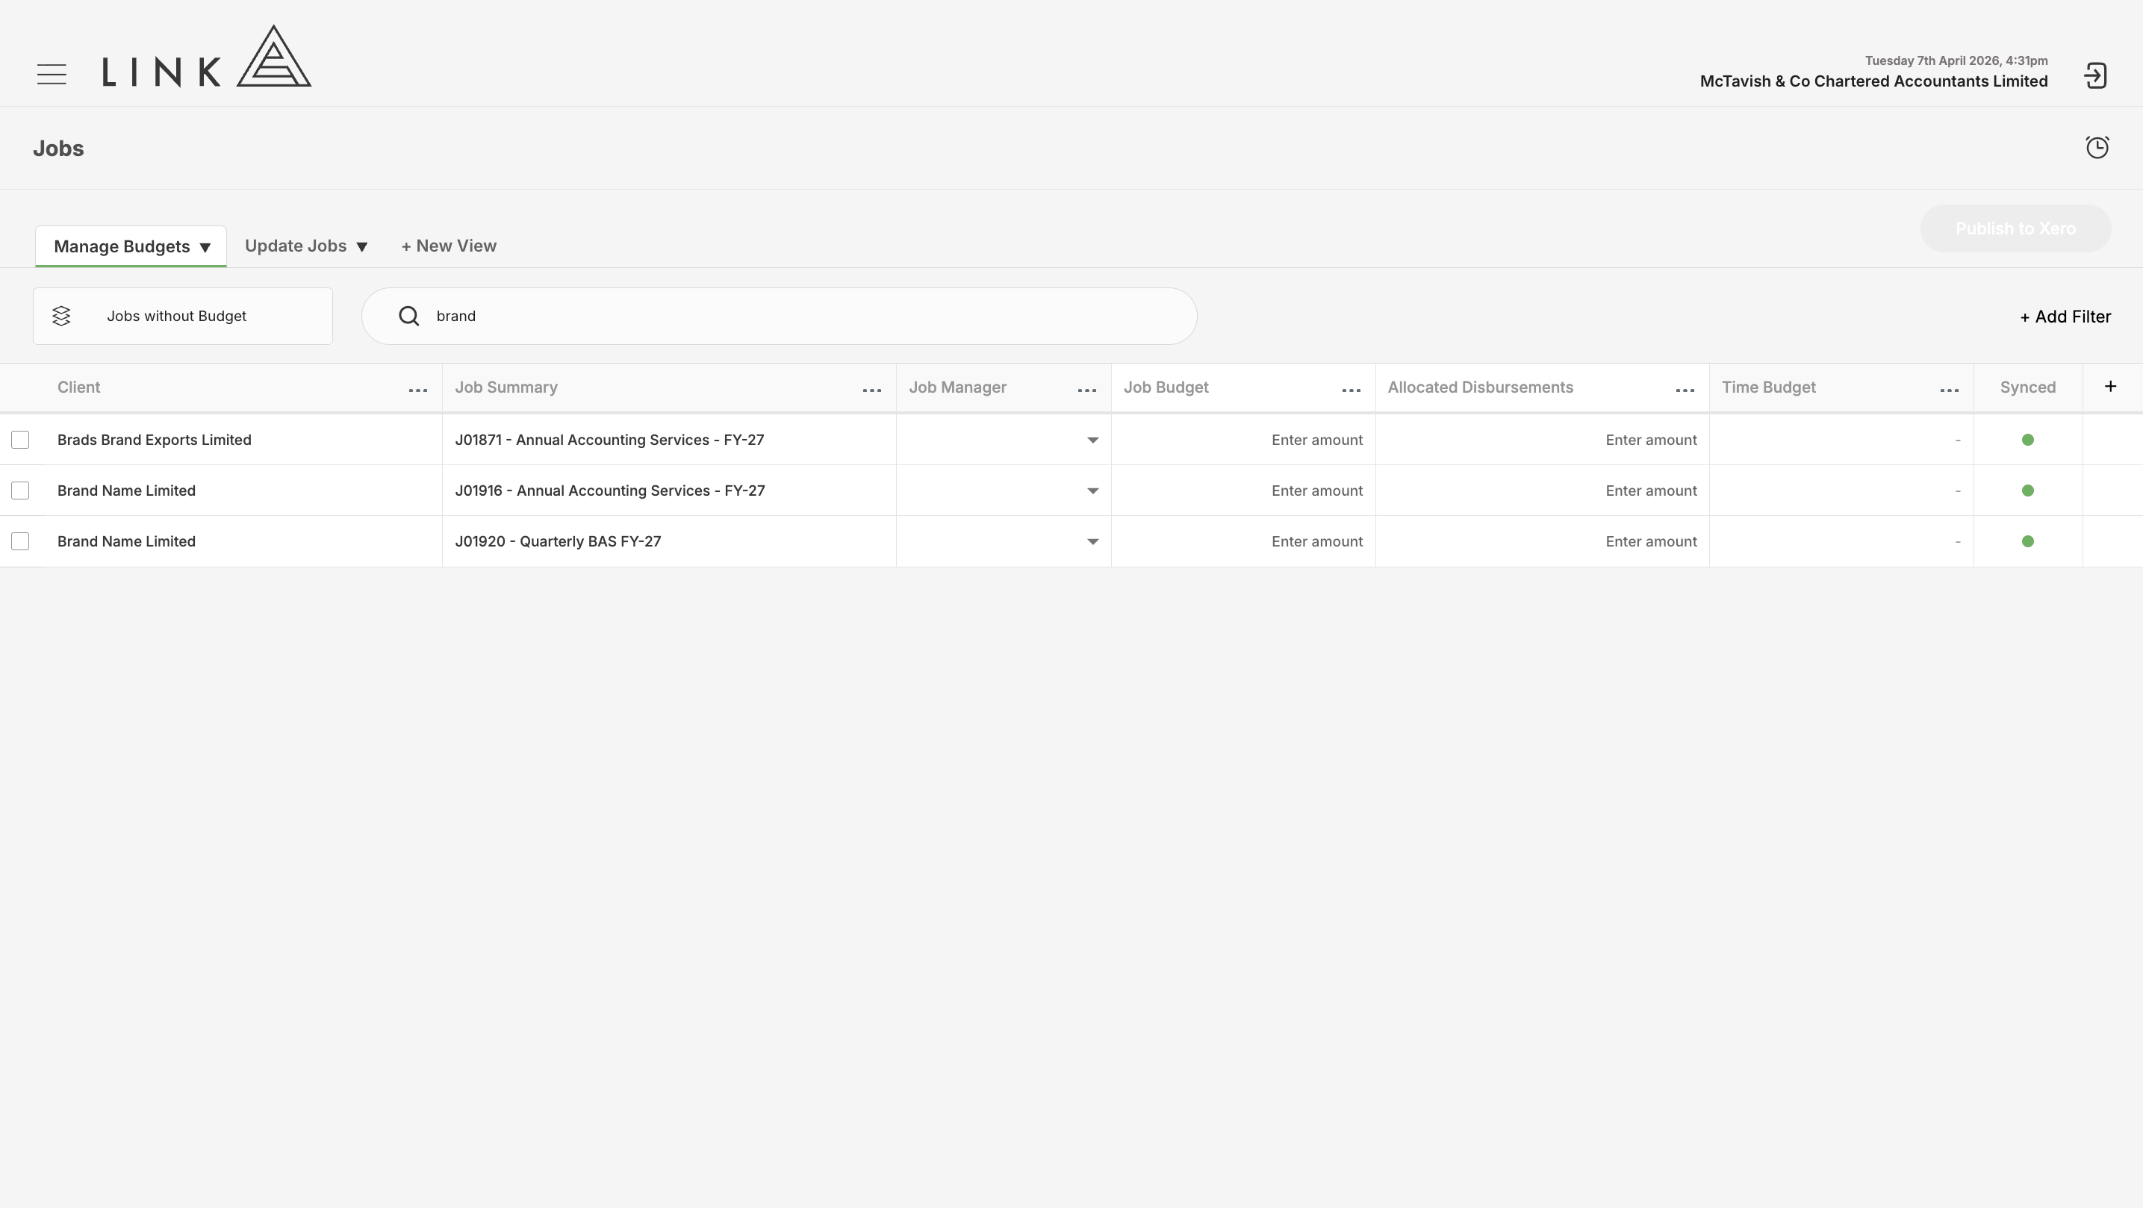The height and width of the screenshot is (1208, 2143).
Task: Click Time Budget column header
Action: point(1769,387)
